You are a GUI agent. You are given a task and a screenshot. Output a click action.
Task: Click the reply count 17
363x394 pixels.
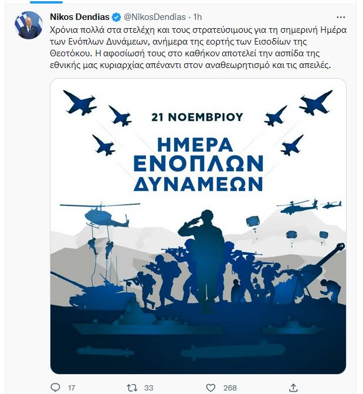[72, 388]
